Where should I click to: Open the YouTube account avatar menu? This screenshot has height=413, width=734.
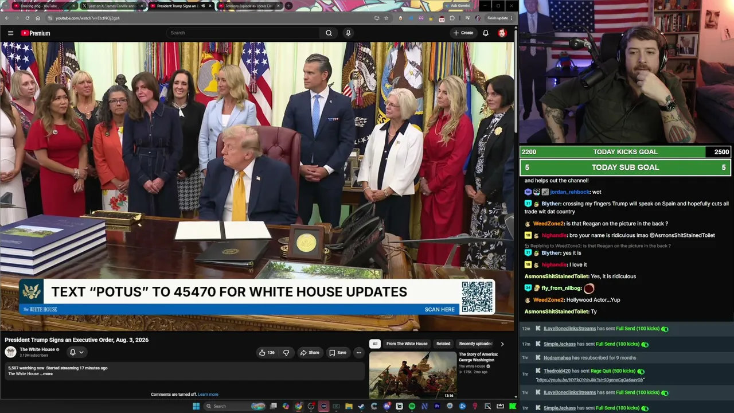tap(502, 33)
